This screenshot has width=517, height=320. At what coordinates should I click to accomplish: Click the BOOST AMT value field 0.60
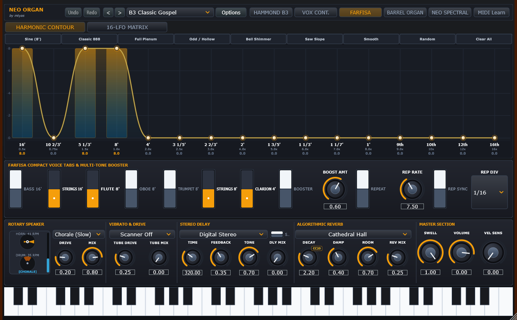coord(335,206)
